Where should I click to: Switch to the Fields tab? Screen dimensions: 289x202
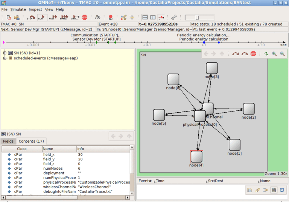[x=8, y=141]
